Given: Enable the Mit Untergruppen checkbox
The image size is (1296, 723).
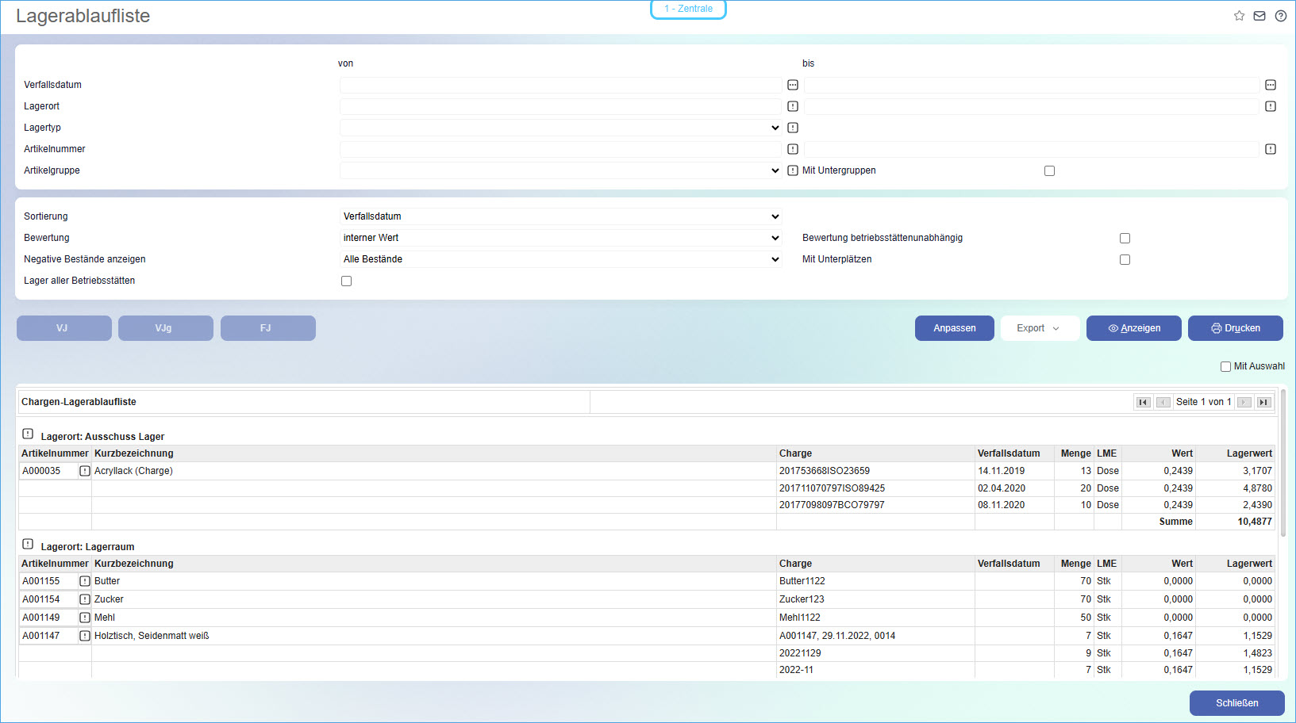Looking at the screenshot, I should (1049, 170).
